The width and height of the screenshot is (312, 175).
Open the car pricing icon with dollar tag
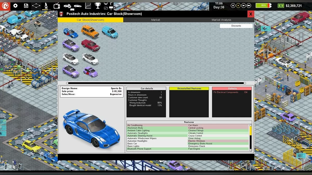tap(67, 5)
